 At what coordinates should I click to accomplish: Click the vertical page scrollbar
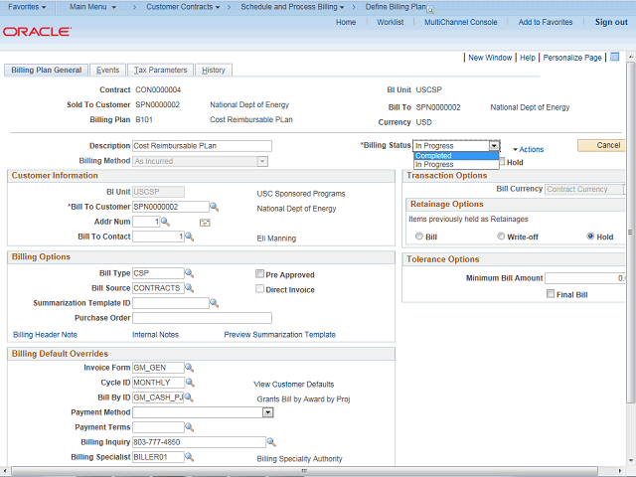click(630, 248)
